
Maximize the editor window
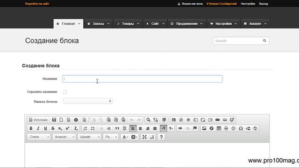(x=144, y=137)
